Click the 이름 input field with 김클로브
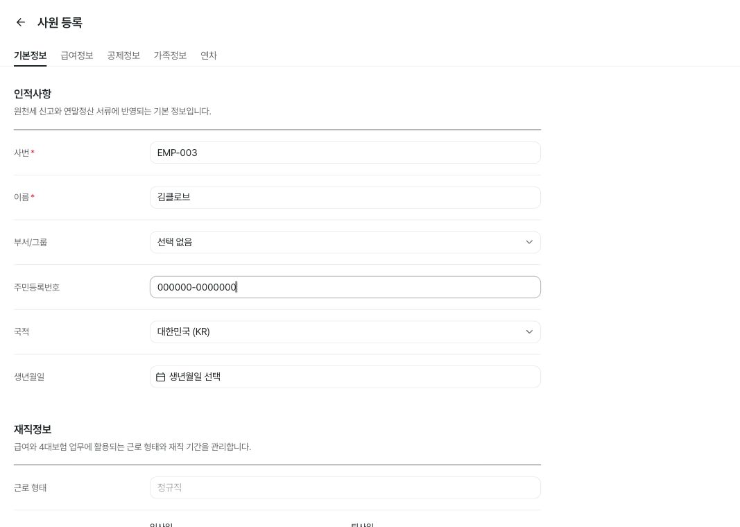740x527 pixels. pos(345,197)
